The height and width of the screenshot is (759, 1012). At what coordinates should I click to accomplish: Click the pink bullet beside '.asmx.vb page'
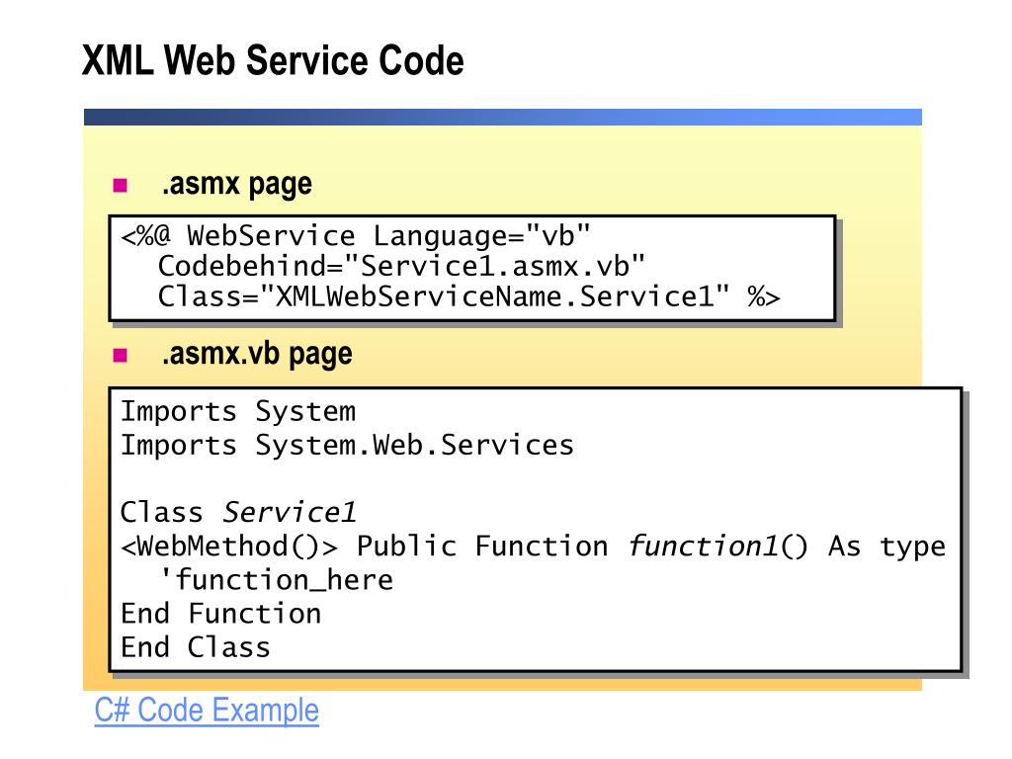click(x=120, y=355)
